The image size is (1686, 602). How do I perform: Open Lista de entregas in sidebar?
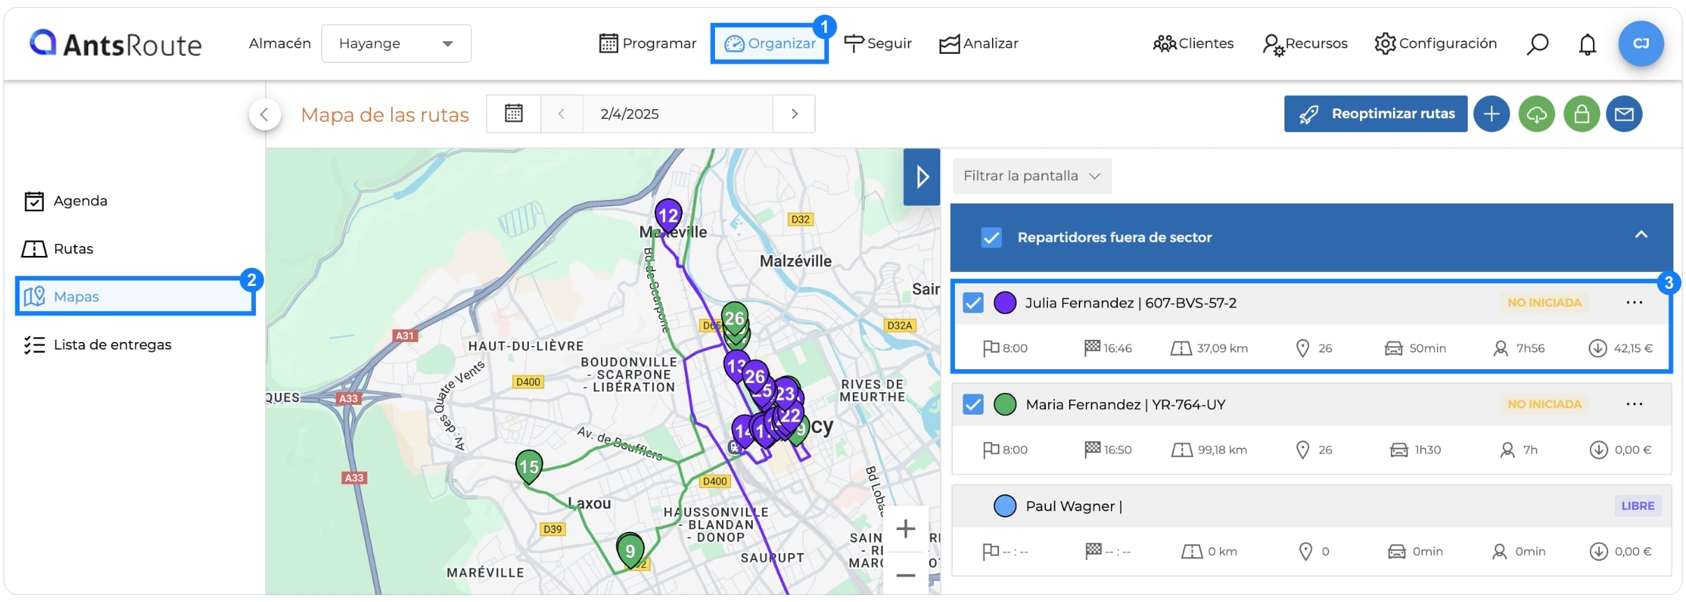tap(97, 345)
